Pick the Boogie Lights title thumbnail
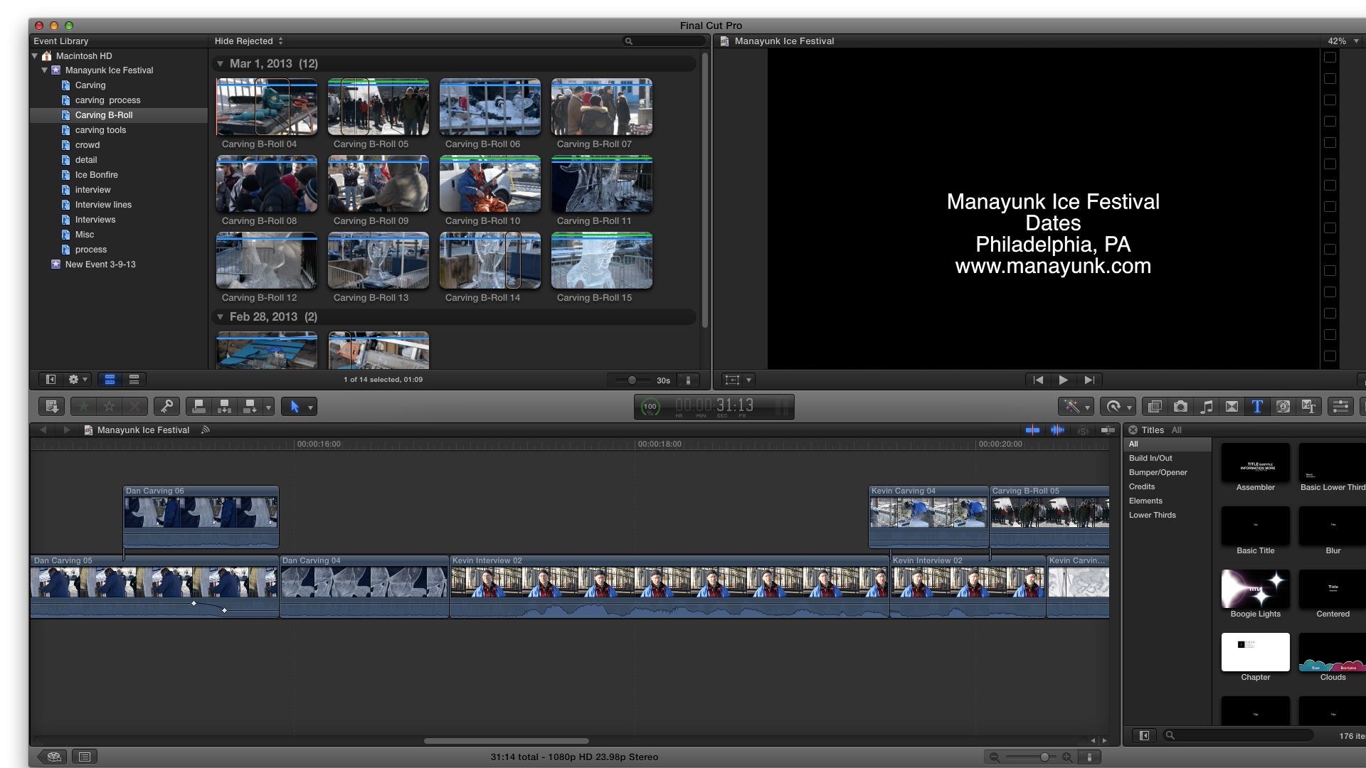This screenshot has width=1366, height=768. tap(1255, 589)
